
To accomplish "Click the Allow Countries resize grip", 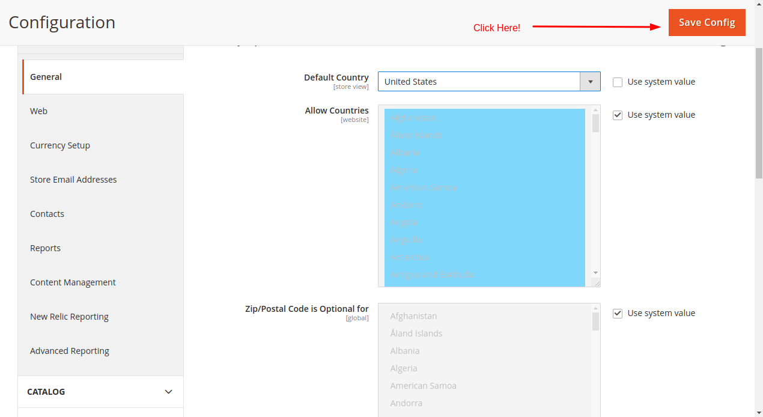I will tap(595, 282).
